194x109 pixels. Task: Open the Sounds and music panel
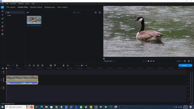click(x=2, y=11)
